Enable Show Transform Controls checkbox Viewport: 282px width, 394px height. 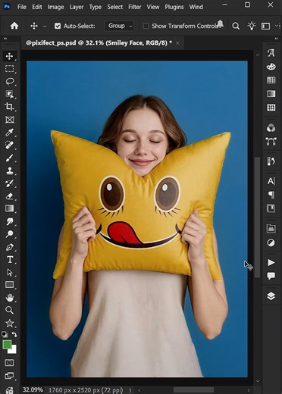pos(146,26)
